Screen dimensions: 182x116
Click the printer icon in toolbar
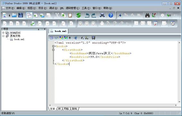(102, 15)
